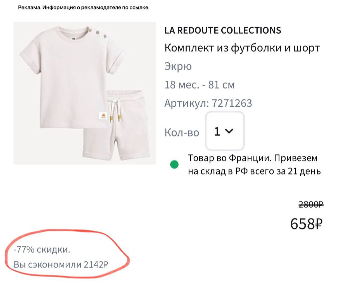Click the current price 658₽
Viewport: 337px width, 285px height.
[x=306, y=224]
